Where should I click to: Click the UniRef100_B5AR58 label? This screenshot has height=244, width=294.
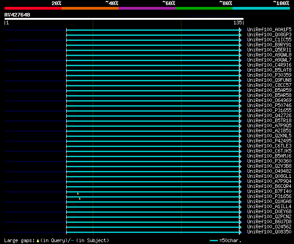point(269,96)
